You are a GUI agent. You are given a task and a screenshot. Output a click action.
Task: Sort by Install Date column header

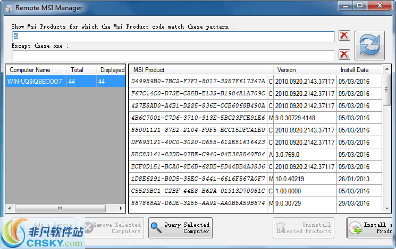[359, 70]
